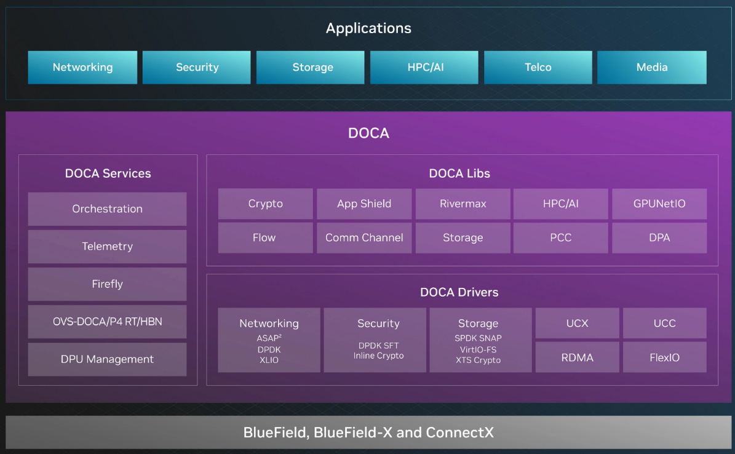
Task: Open the Orchestration service box
Action: tap(108, 209)
